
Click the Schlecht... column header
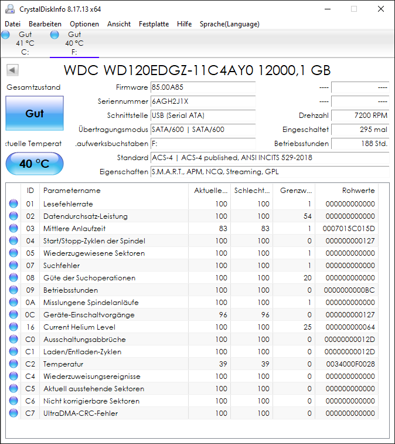coord(251,190)
